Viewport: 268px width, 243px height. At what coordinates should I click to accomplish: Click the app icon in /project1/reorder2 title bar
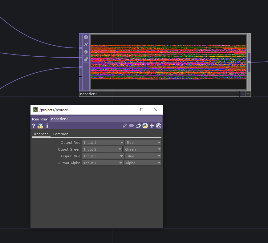(35, 110)
